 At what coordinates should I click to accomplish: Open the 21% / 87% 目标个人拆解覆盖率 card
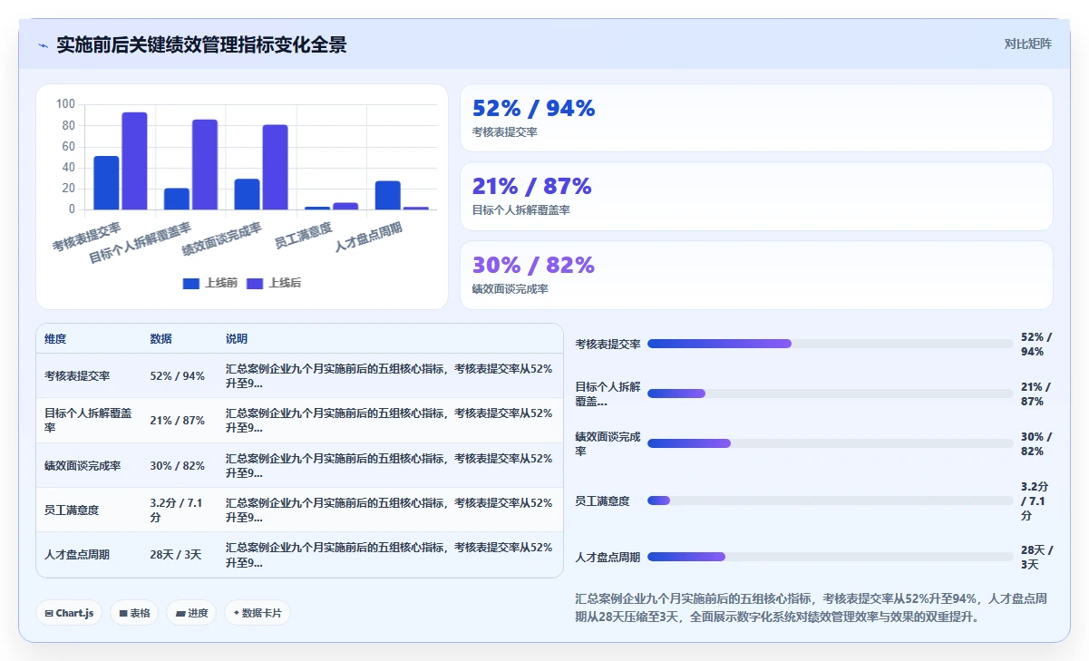pyautogui.click(x=756, y=197)
